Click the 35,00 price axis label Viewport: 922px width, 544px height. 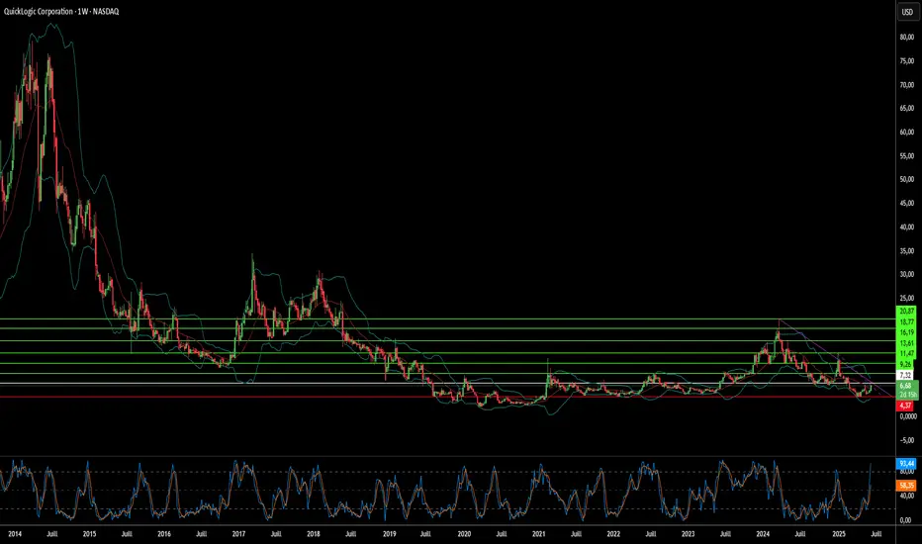tap(907, 250)
